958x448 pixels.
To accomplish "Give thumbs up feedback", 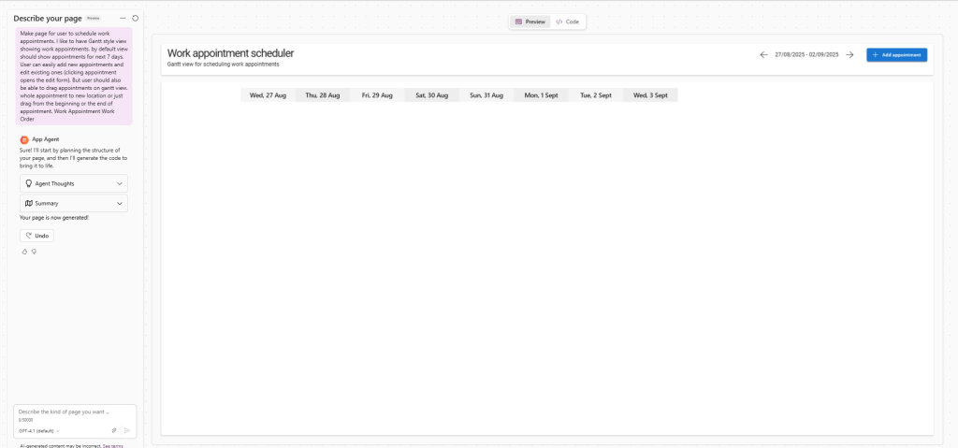I will [x=24, y=252].
